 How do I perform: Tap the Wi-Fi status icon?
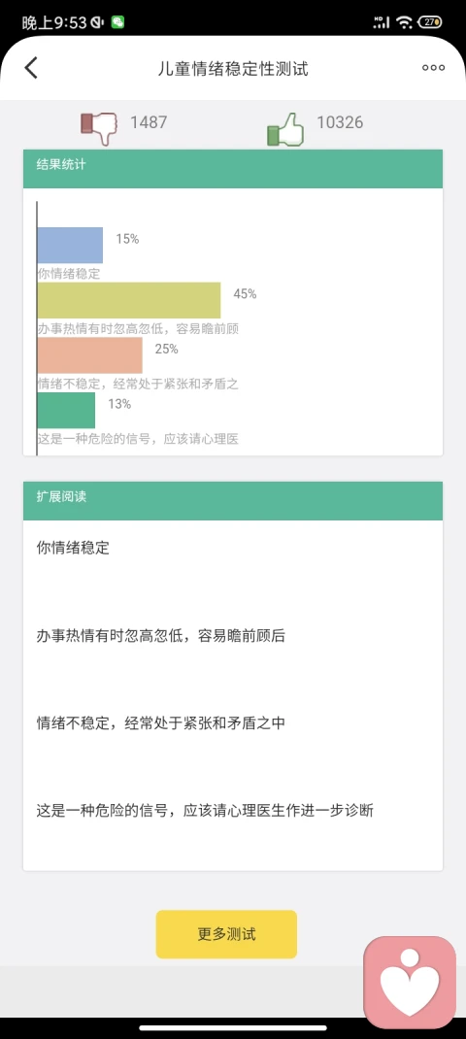[404, 22]
